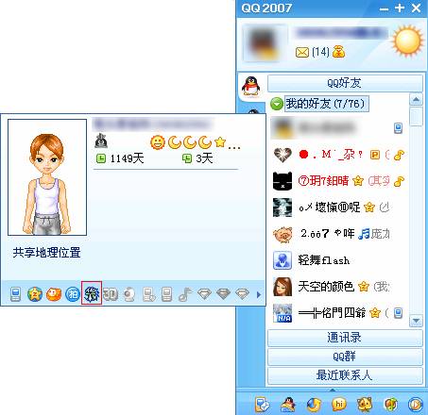The image size is (428, 415).
Task: Click the blue play button QQLive icon
Action: [x=415, y=405]
